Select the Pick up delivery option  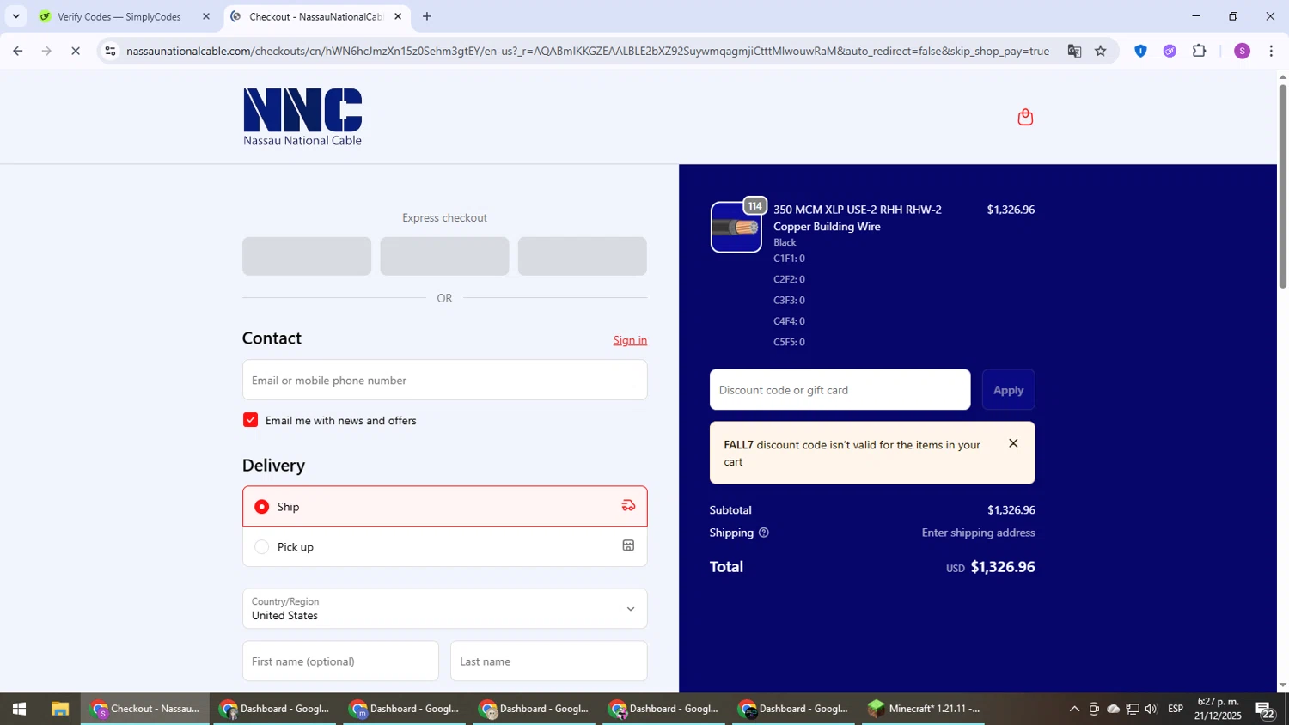pos(445,546)
